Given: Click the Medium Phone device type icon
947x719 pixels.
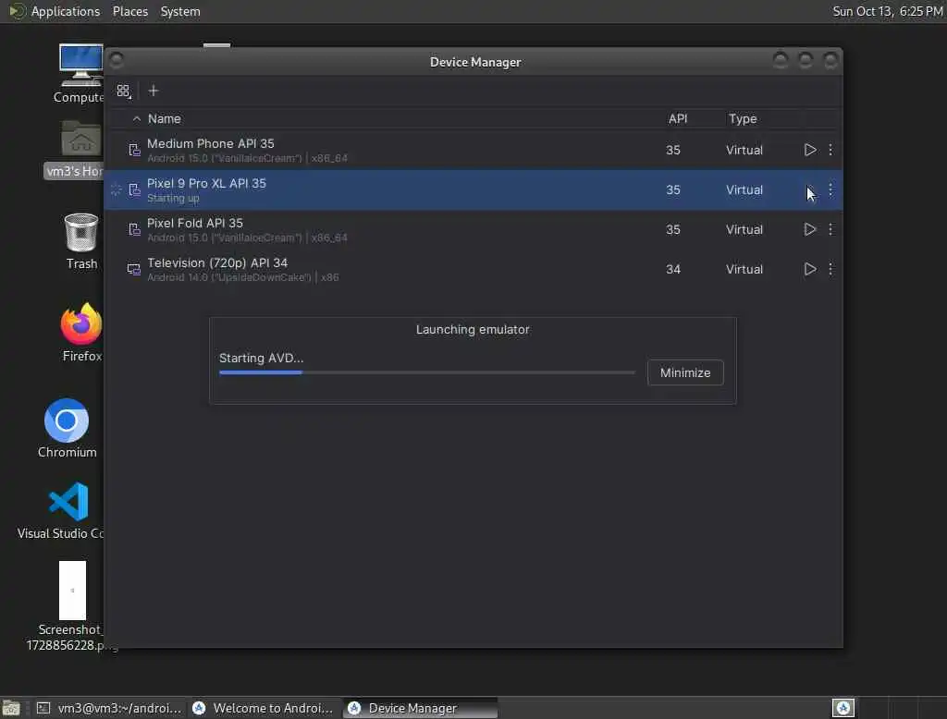Looking at the screenshot, I should click(134, 150).
